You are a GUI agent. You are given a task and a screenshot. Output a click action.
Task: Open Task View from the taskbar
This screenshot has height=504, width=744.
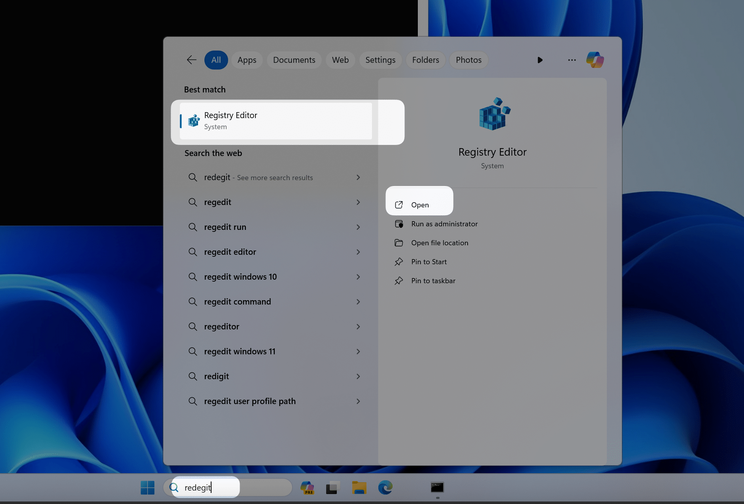coord(333,487)
